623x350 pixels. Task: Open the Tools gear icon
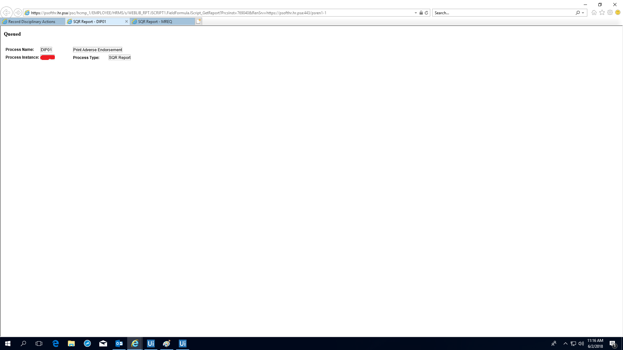pyautogui.click(x=610, y=13)
